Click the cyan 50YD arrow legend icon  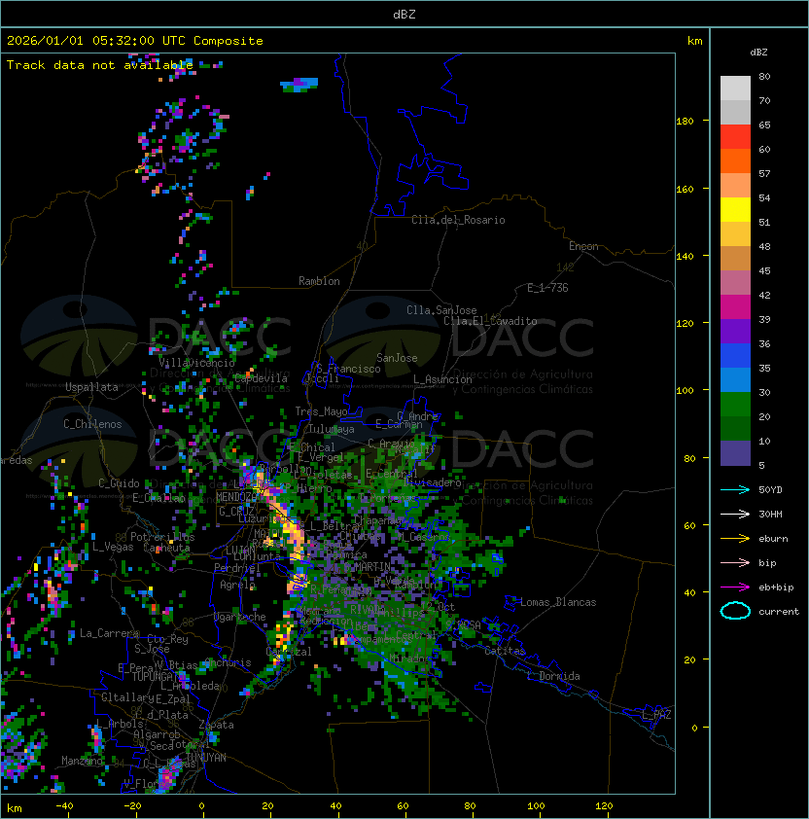click(x=735, y=489)
